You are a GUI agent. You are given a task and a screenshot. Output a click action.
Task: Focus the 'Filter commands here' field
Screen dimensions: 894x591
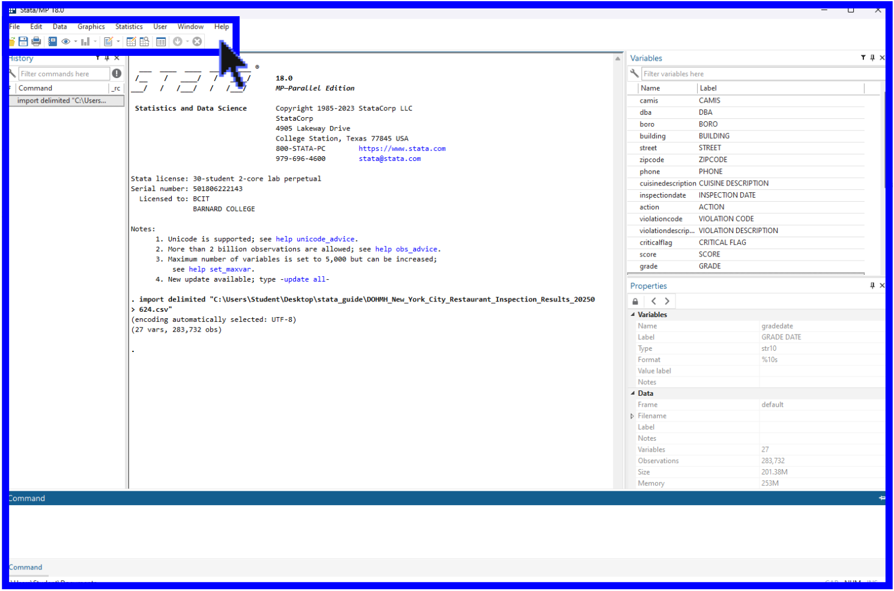64,74
